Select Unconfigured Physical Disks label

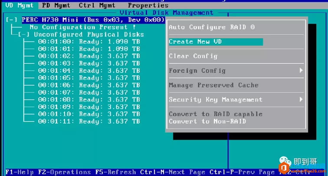point(89,35)
